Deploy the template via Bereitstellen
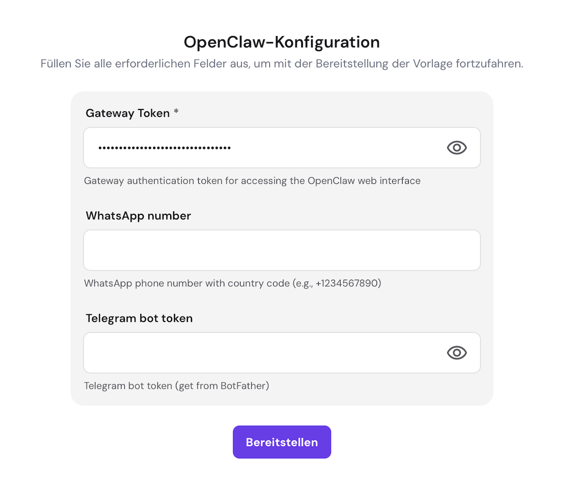The image size is (569, 502). coord(282,442)
